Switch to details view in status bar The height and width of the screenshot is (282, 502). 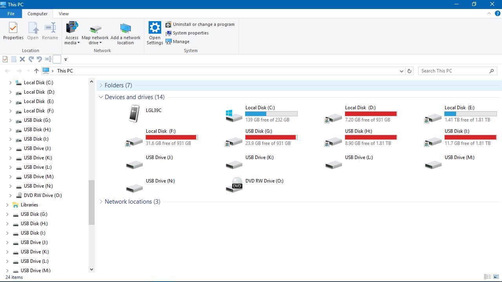tap(487, 277)
